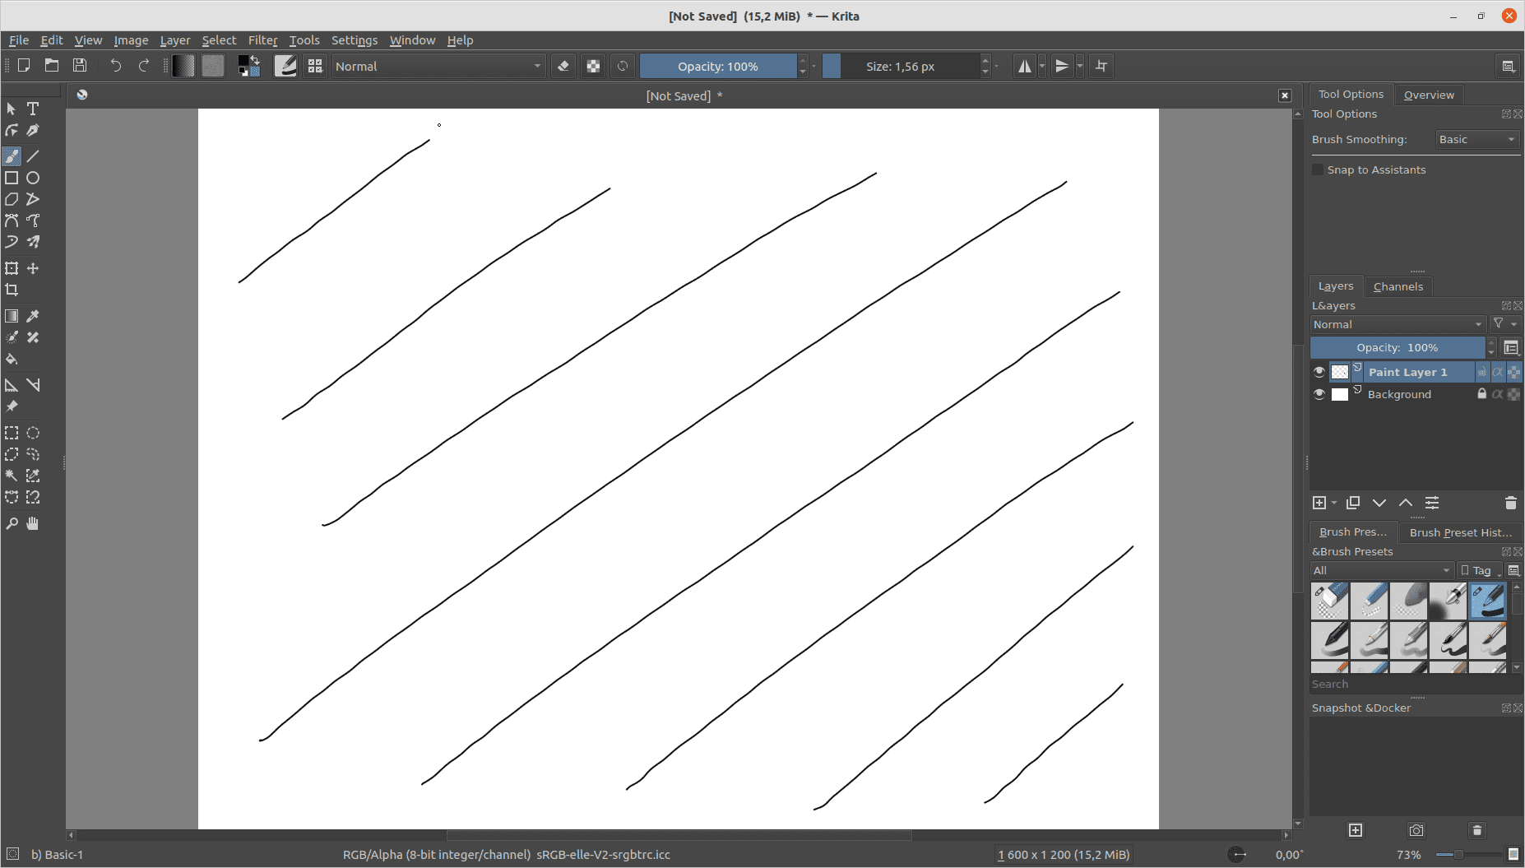
Task: Expand the brush presets All tag dropdown
Action: (1382, 570)
